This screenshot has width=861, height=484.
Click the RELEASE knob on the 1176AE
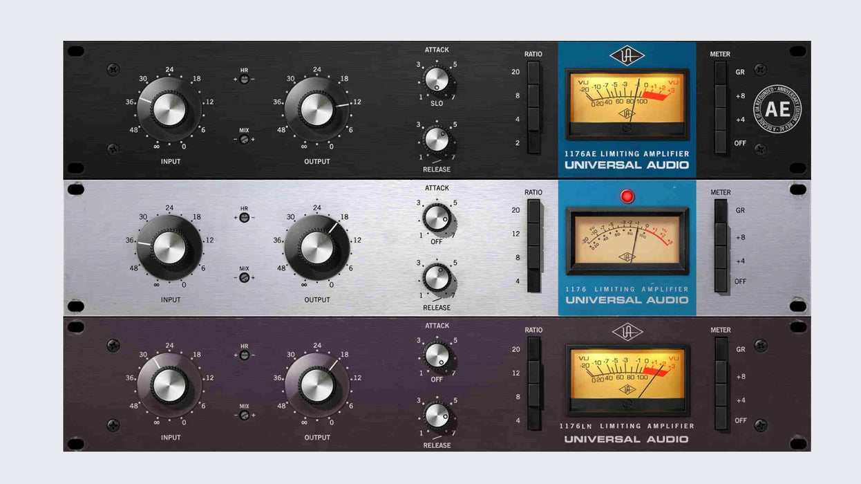tap(437, 139)
